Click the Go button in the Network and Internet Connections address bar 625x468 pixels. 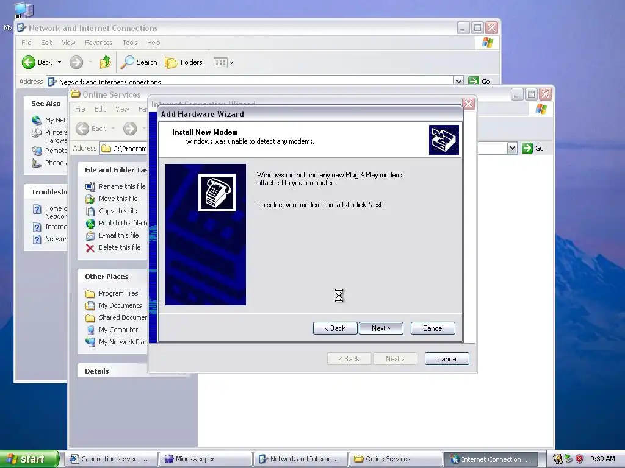479,81
